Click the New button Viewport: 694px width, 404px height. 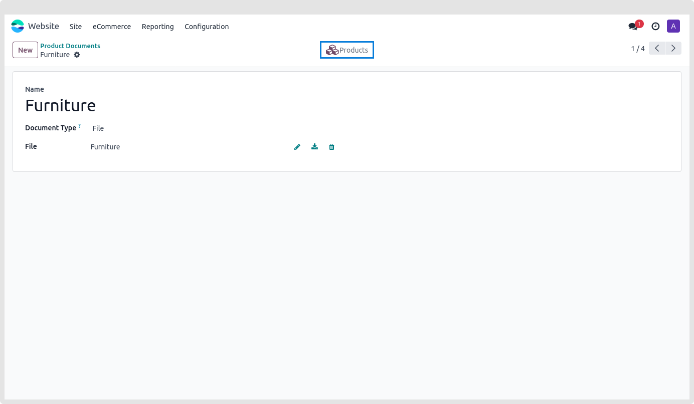pyautogui.click(x=25, y=50)
